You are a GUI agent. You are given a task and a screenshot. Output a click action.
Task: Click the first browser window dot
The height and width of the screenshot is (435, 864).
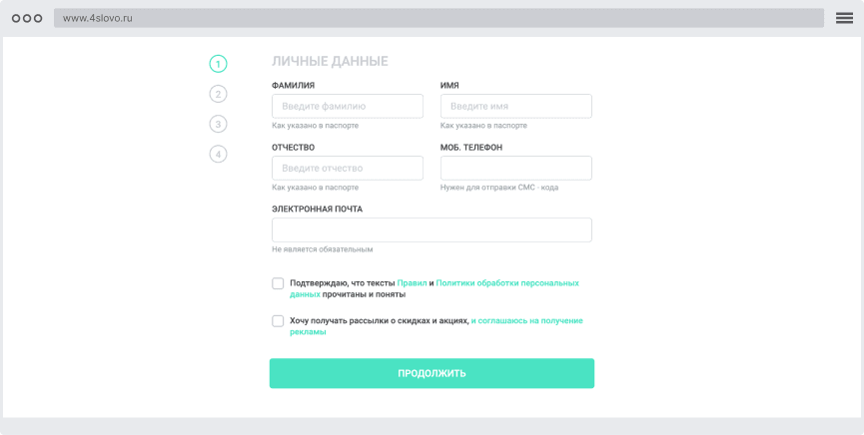pyautogui.click(x=16, y=18)
